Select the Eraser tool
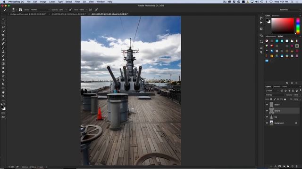Image resolution: width=302 pixels, height=169 pixels. 3,60
